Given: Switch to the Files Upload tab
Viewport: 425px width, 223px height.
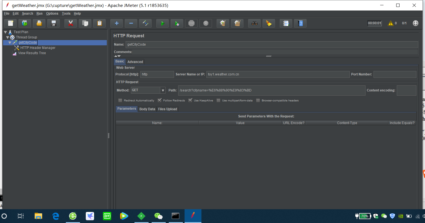Looking at the screenshot, I should 168,109.
